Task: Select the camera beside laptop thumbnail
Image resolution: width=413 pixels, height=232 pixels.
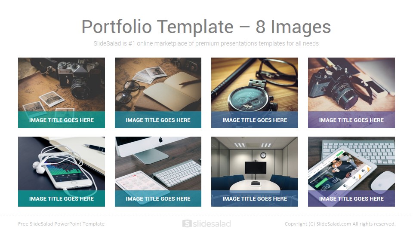Action: [x=351, y=85]
